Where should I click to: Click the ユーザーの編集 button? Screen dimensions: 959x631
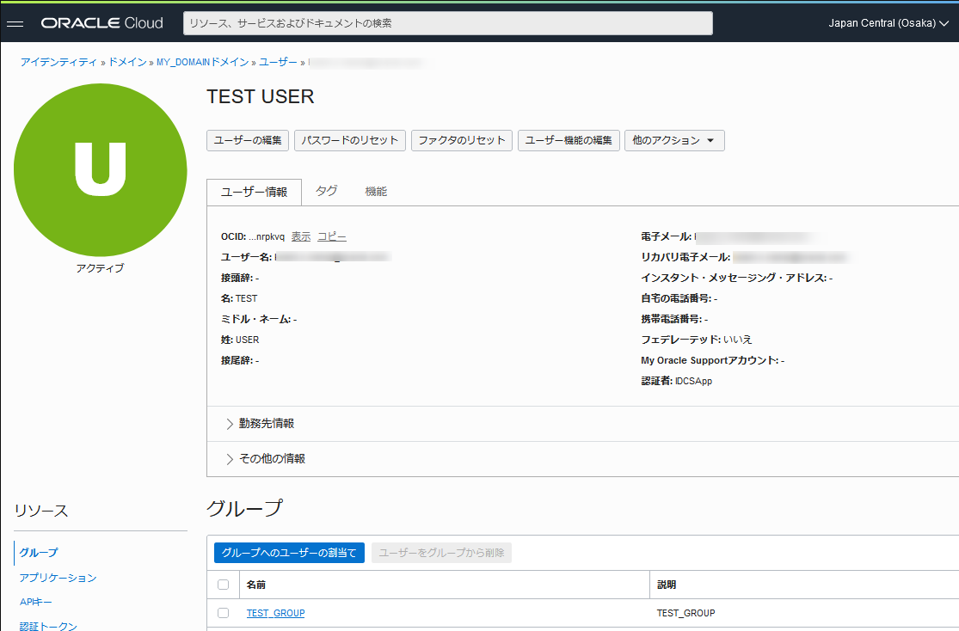point(248,140)
